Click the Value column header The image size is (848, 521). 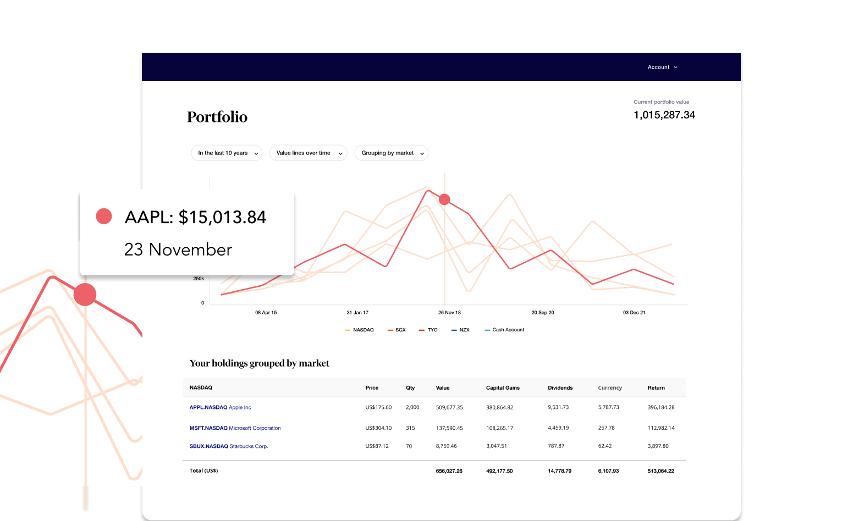coord(443,388)
